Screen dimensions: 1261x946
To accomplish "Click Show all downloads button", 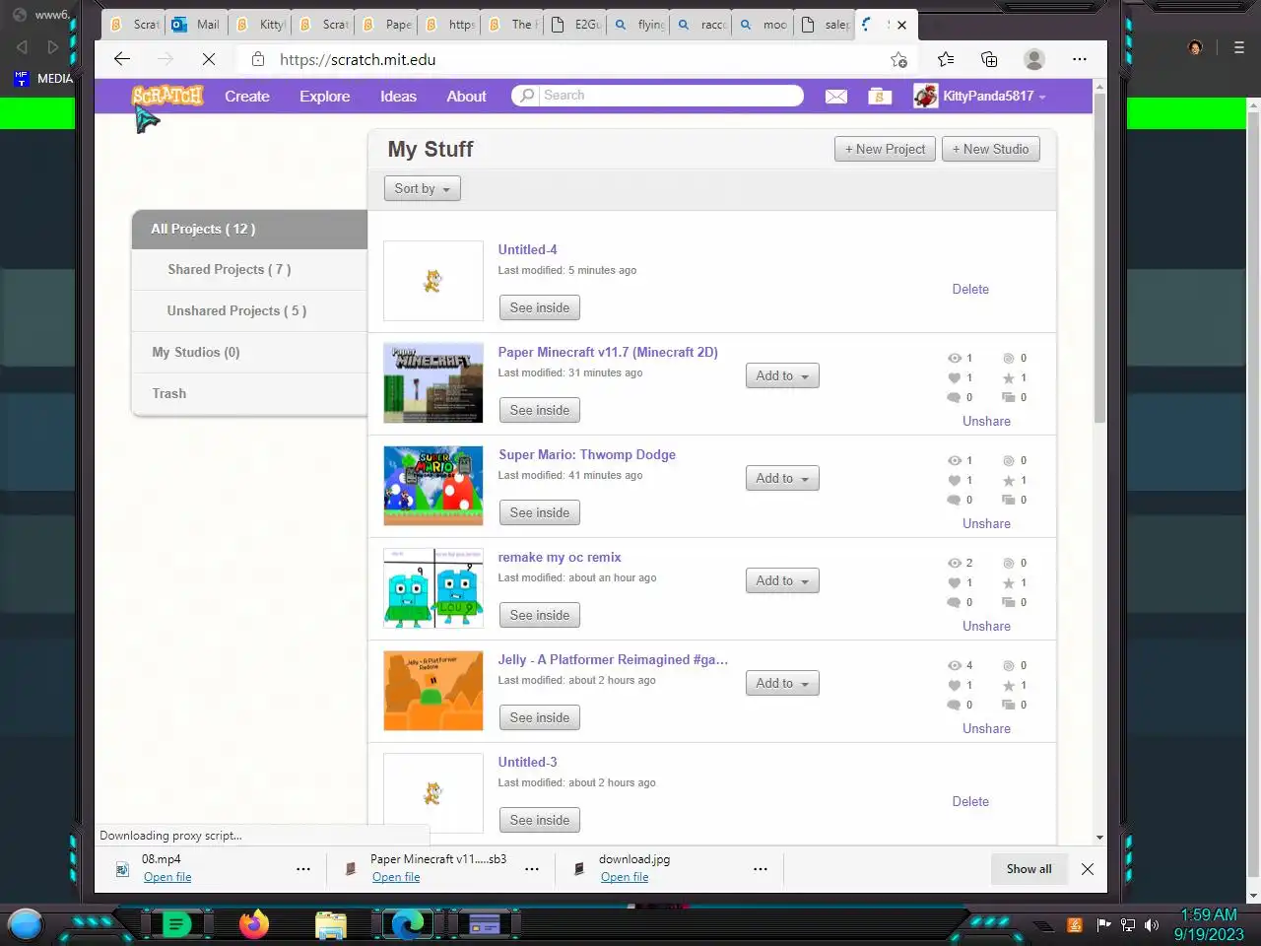I will click(1029, 869).
